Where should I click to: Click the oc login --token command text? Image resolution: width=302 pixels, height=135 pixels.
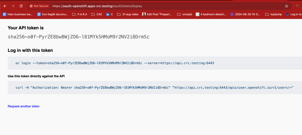115,63
